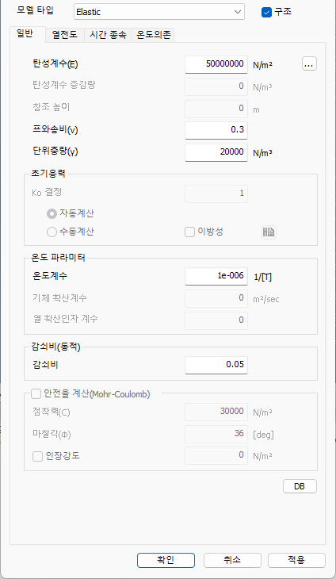Select the 일반 tab
The image size is (336, 579).
27,34
